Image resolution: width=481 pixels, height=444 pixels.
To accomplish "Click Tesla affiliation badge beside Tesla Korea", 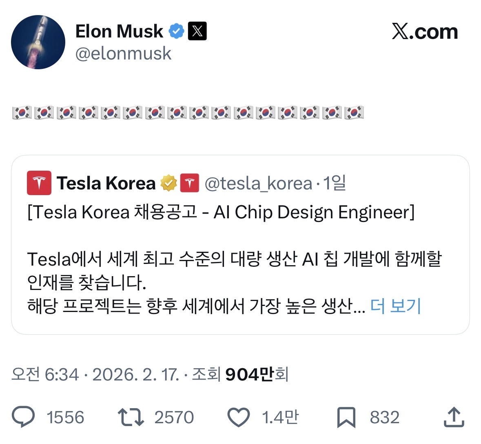I will pos(189,183).
